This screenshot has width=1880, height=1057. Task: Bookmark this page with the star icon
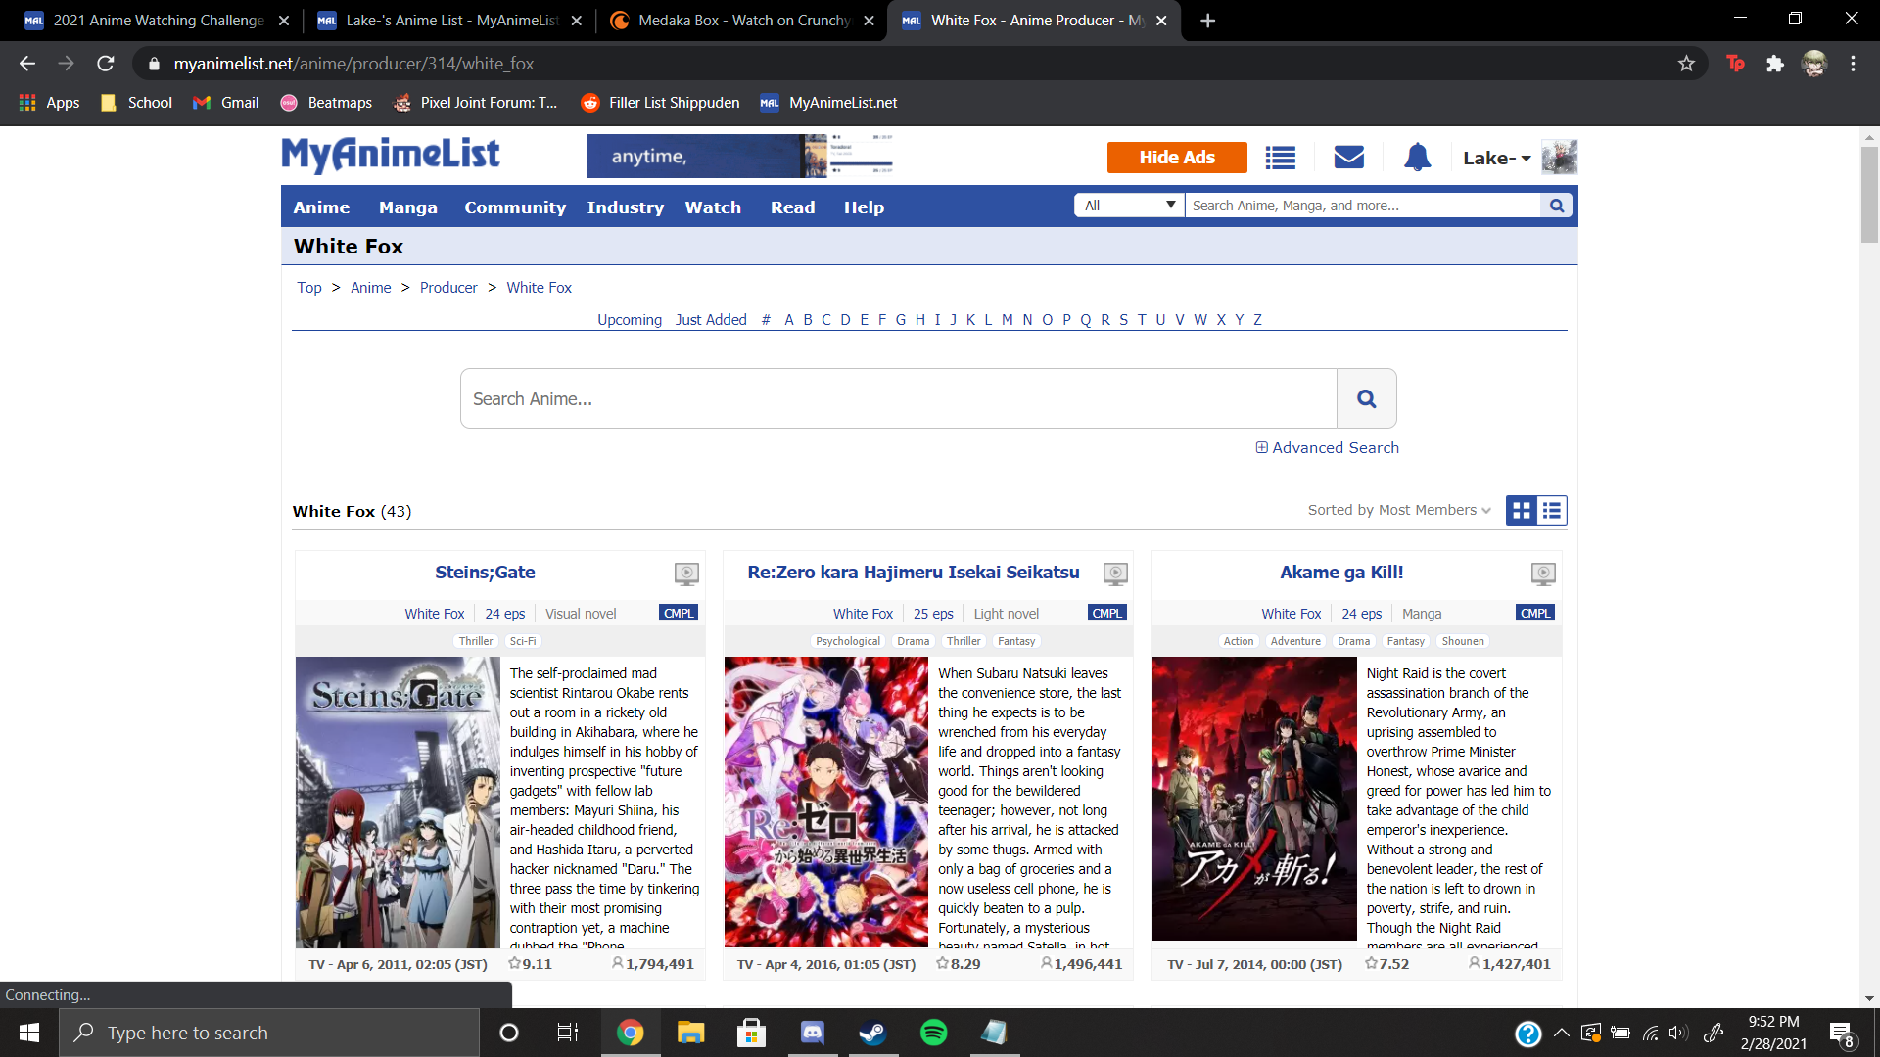tap(1686, 64)
